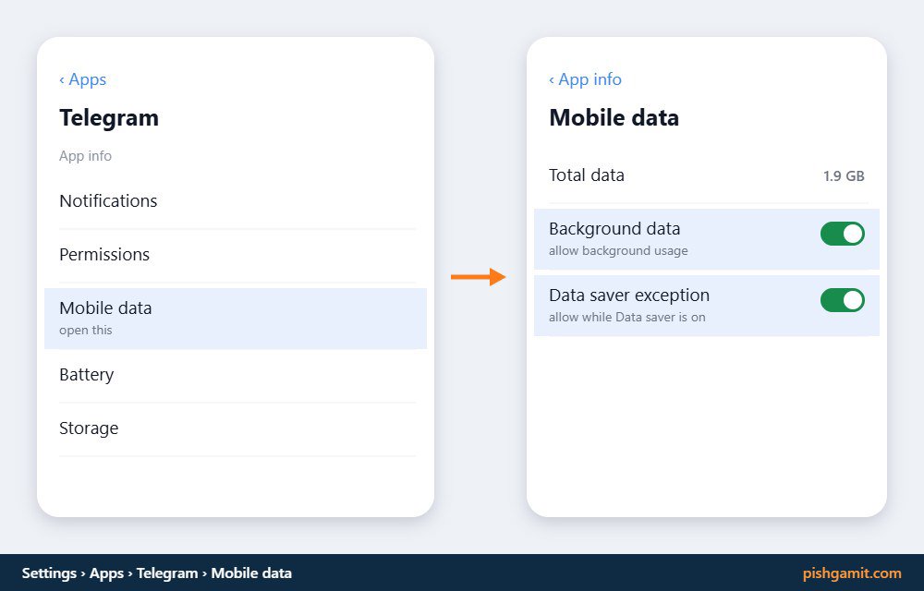Open the pishgamit.com link
The image size is (924, 591).
pyautogui.click(x=852, y=573)
